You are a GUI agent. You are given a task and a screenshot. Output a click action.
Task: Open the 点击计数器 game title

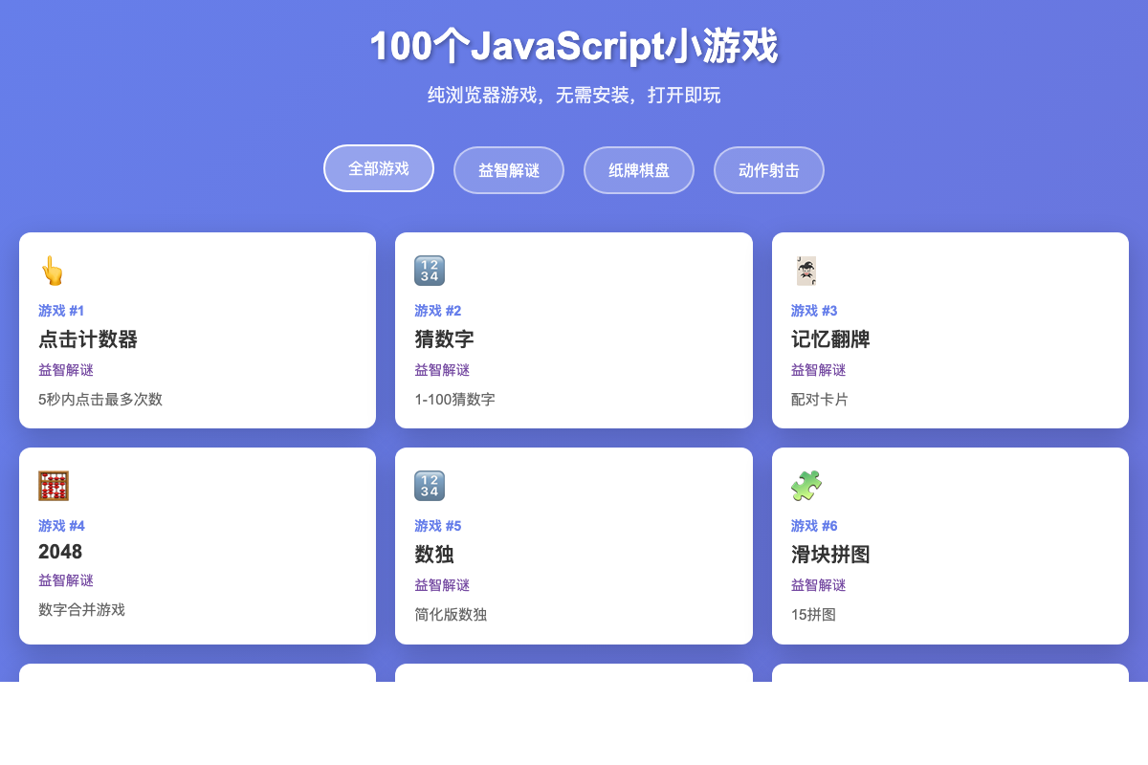pyautogui.click(x=88, y=339)
